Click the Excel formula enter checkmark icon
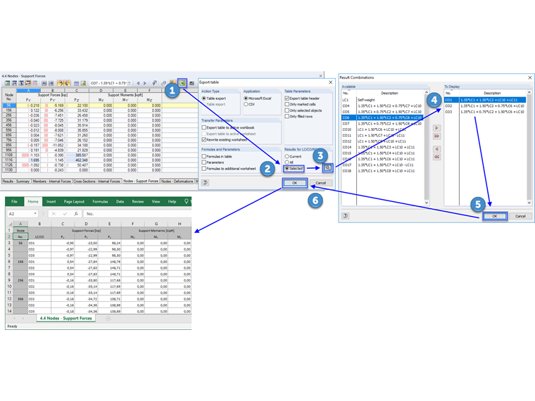 point(65,214)
